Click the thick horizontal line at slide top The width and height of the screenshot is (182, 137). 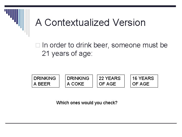pyautogui.click(x=101, y=6)
